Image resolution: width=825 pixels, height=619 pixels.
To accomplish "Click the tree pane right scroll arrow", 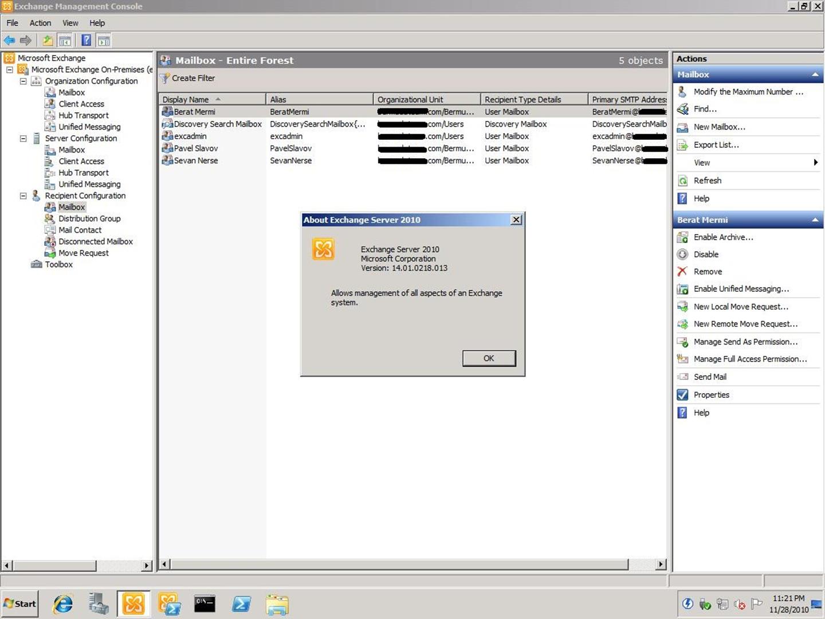I will [x=147, y=566].
